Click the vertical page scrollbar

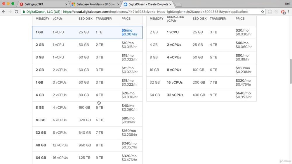coord(291,71)
